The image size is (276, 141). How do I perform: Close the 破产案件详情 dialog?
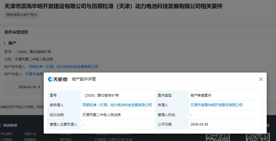click(x=261, y=79)
